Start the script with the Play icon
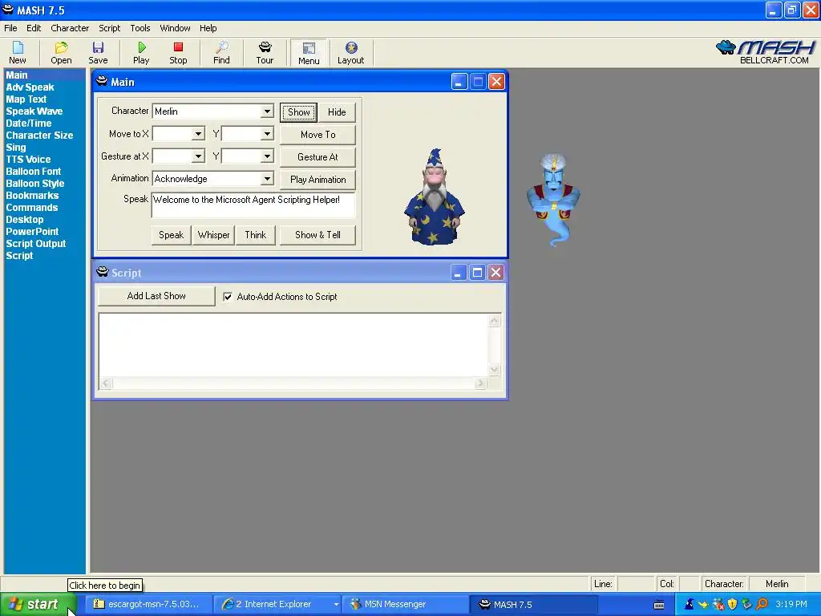 (141, 53)
